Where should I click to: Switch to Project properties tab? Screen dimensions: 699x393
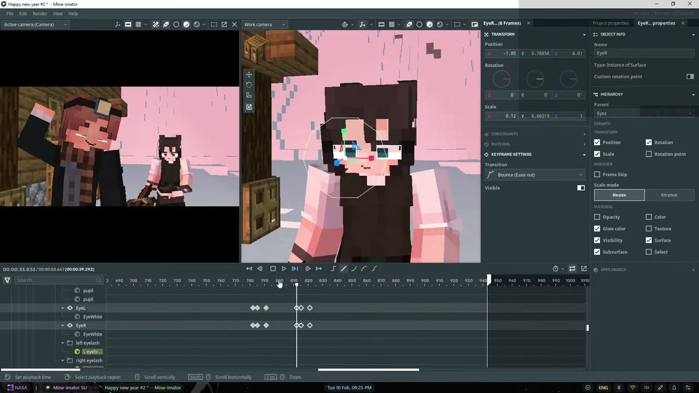611,23
